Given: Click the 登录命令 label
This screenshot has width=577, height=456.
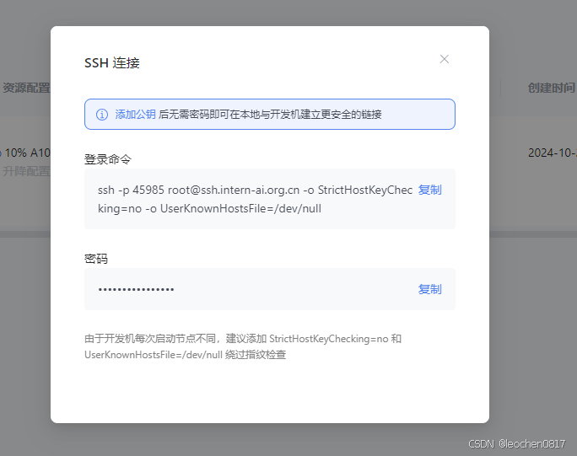Looking at the screenshot, I should [108, 159].
